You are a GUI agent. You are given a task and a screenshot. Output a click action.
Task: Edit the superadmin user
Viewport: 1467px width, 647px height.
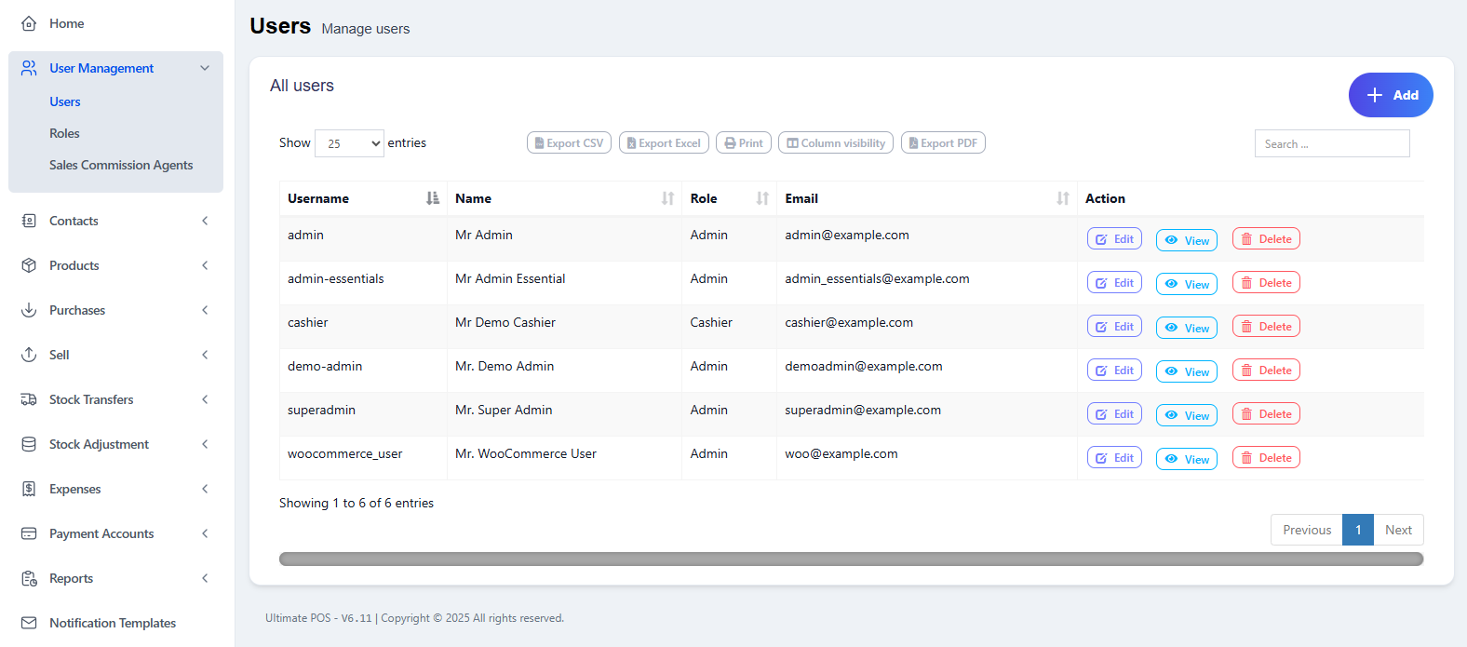pos(1114,413)
